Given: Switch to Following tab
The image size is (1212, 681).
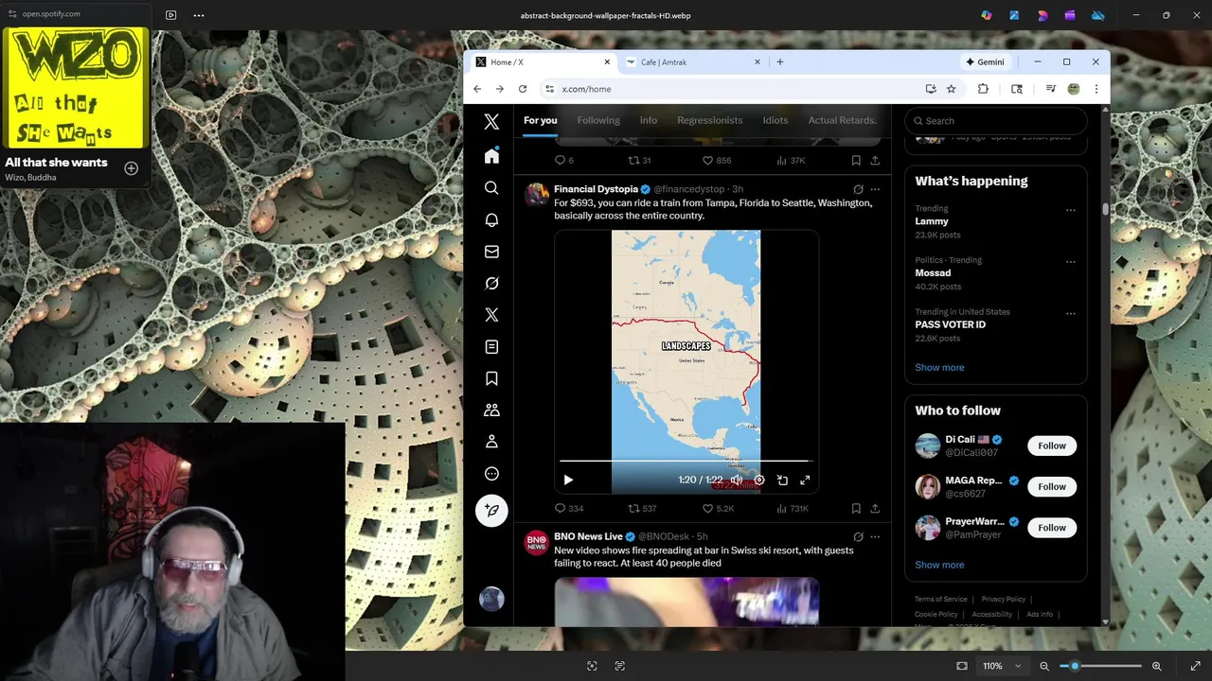Looking at the screenshot, I should pyautogui.click(x=598, y=120).
